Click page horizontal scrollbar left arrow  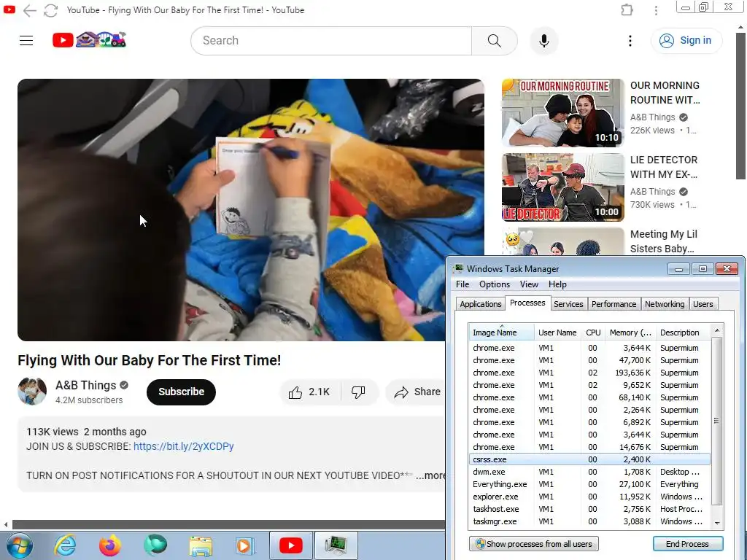pyautogui.click(x=6, y=525)
